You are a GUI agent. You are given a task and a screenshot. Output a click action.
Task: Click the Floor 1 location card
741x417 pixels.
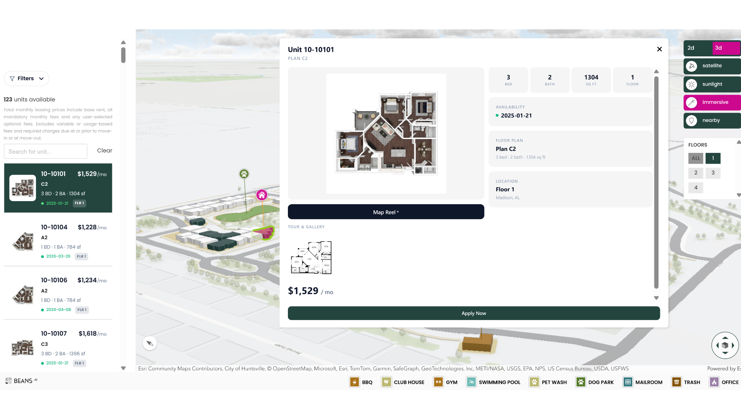570,189
